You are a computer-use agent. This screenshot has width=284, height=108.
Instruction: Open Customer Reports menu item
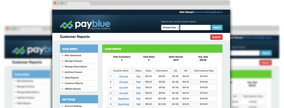coord(74,84)
